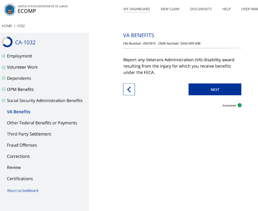Image resolution: width=258 pixels, height=211 pixels.
Task: Click the CA-1032 circular progress ring
Action: (7, 42)
